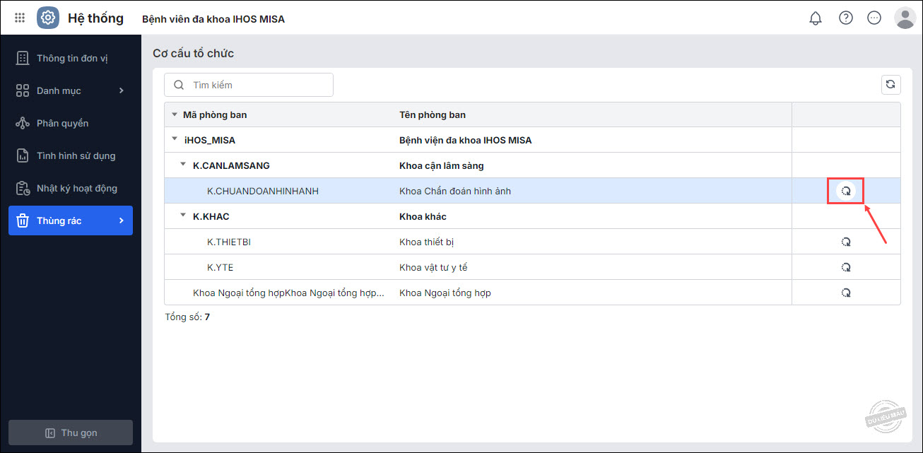Click the Tên phòng ban column header
Screen dimensions: 923x453
click(433, 114)
